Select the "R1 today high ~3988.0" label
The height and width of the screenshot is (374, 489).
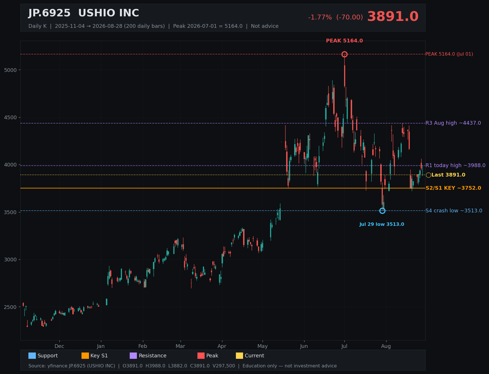tap(455, 165)
